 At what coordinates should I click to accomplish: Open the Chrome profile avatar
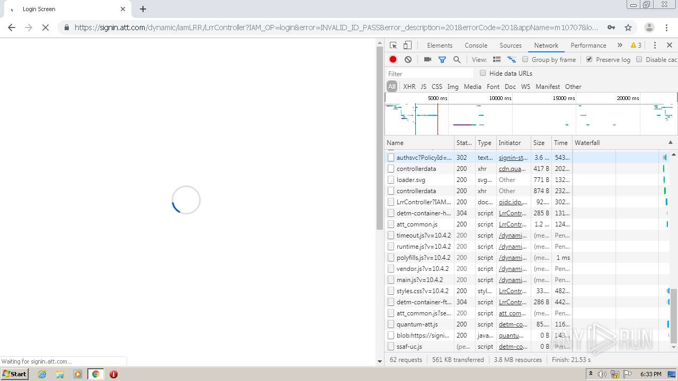point(649,28)
